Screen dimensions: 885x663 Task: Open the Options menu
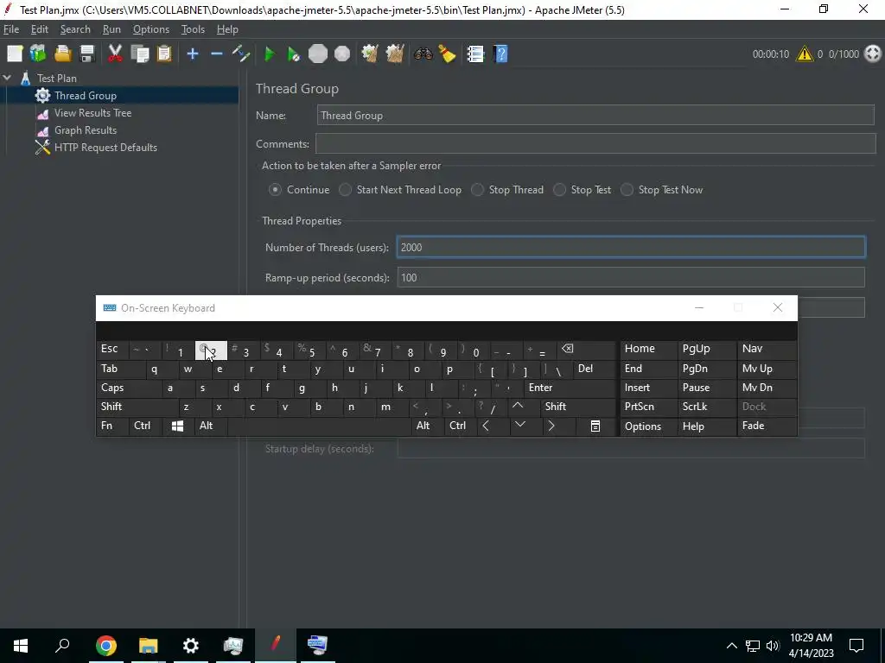[x=150, y=29]
